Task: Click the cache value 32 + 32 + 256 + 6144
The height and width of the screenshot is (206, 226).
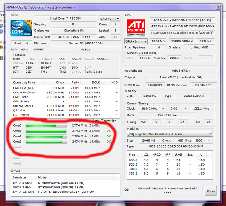Action: [74, 37]
